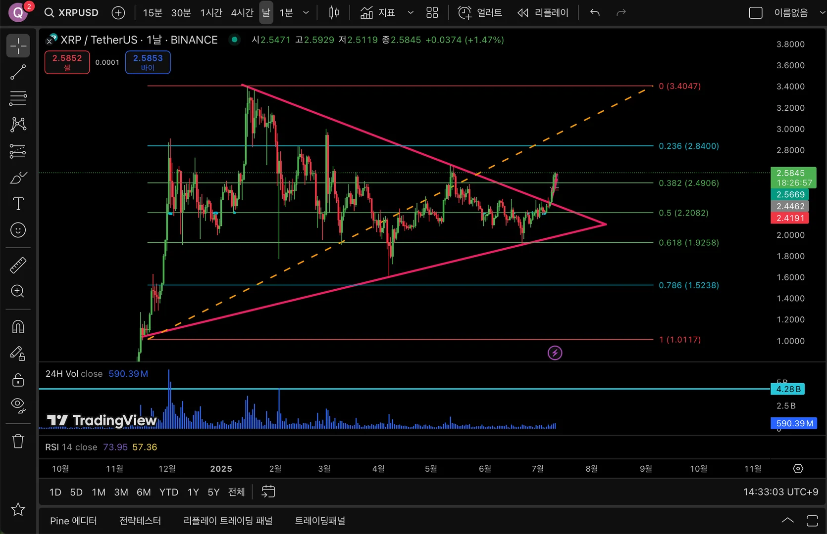This screenshot has height=534, width=827.
Task: Select the brush drawing tool
Action: point(18,177)
